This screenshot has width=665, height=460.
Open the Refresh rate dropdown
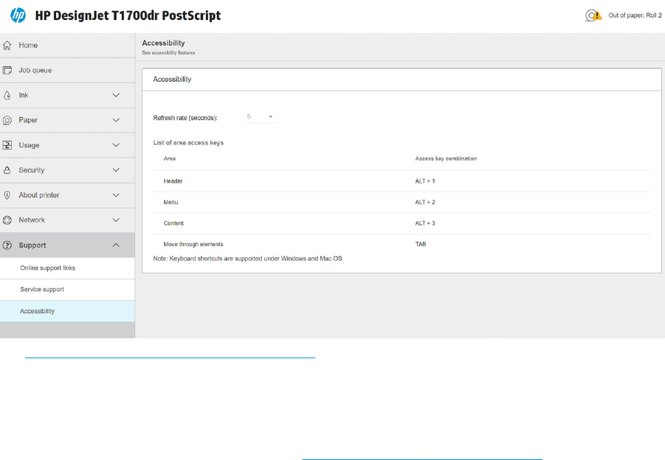[x=261, y=117]
